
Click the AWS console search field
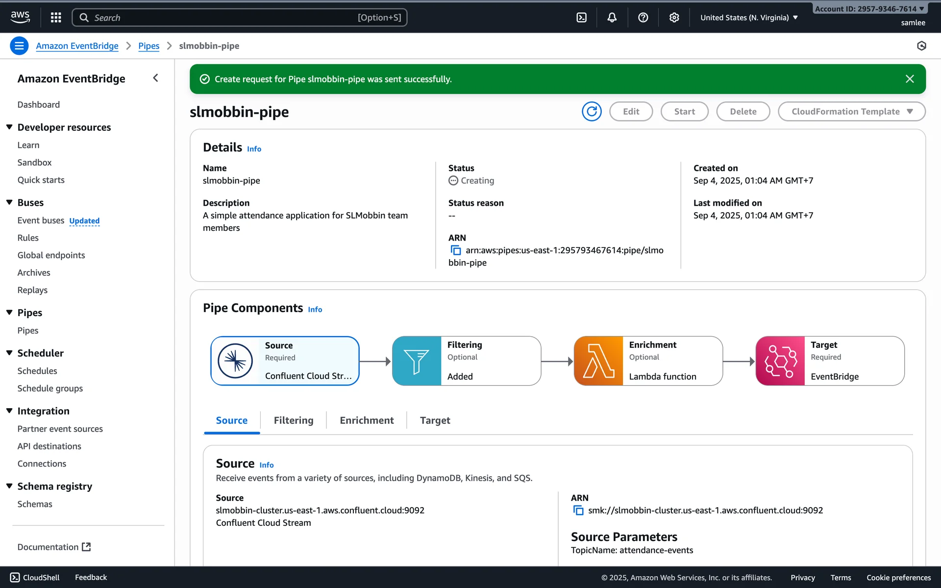pyautogui.click(x=239, y=18)
